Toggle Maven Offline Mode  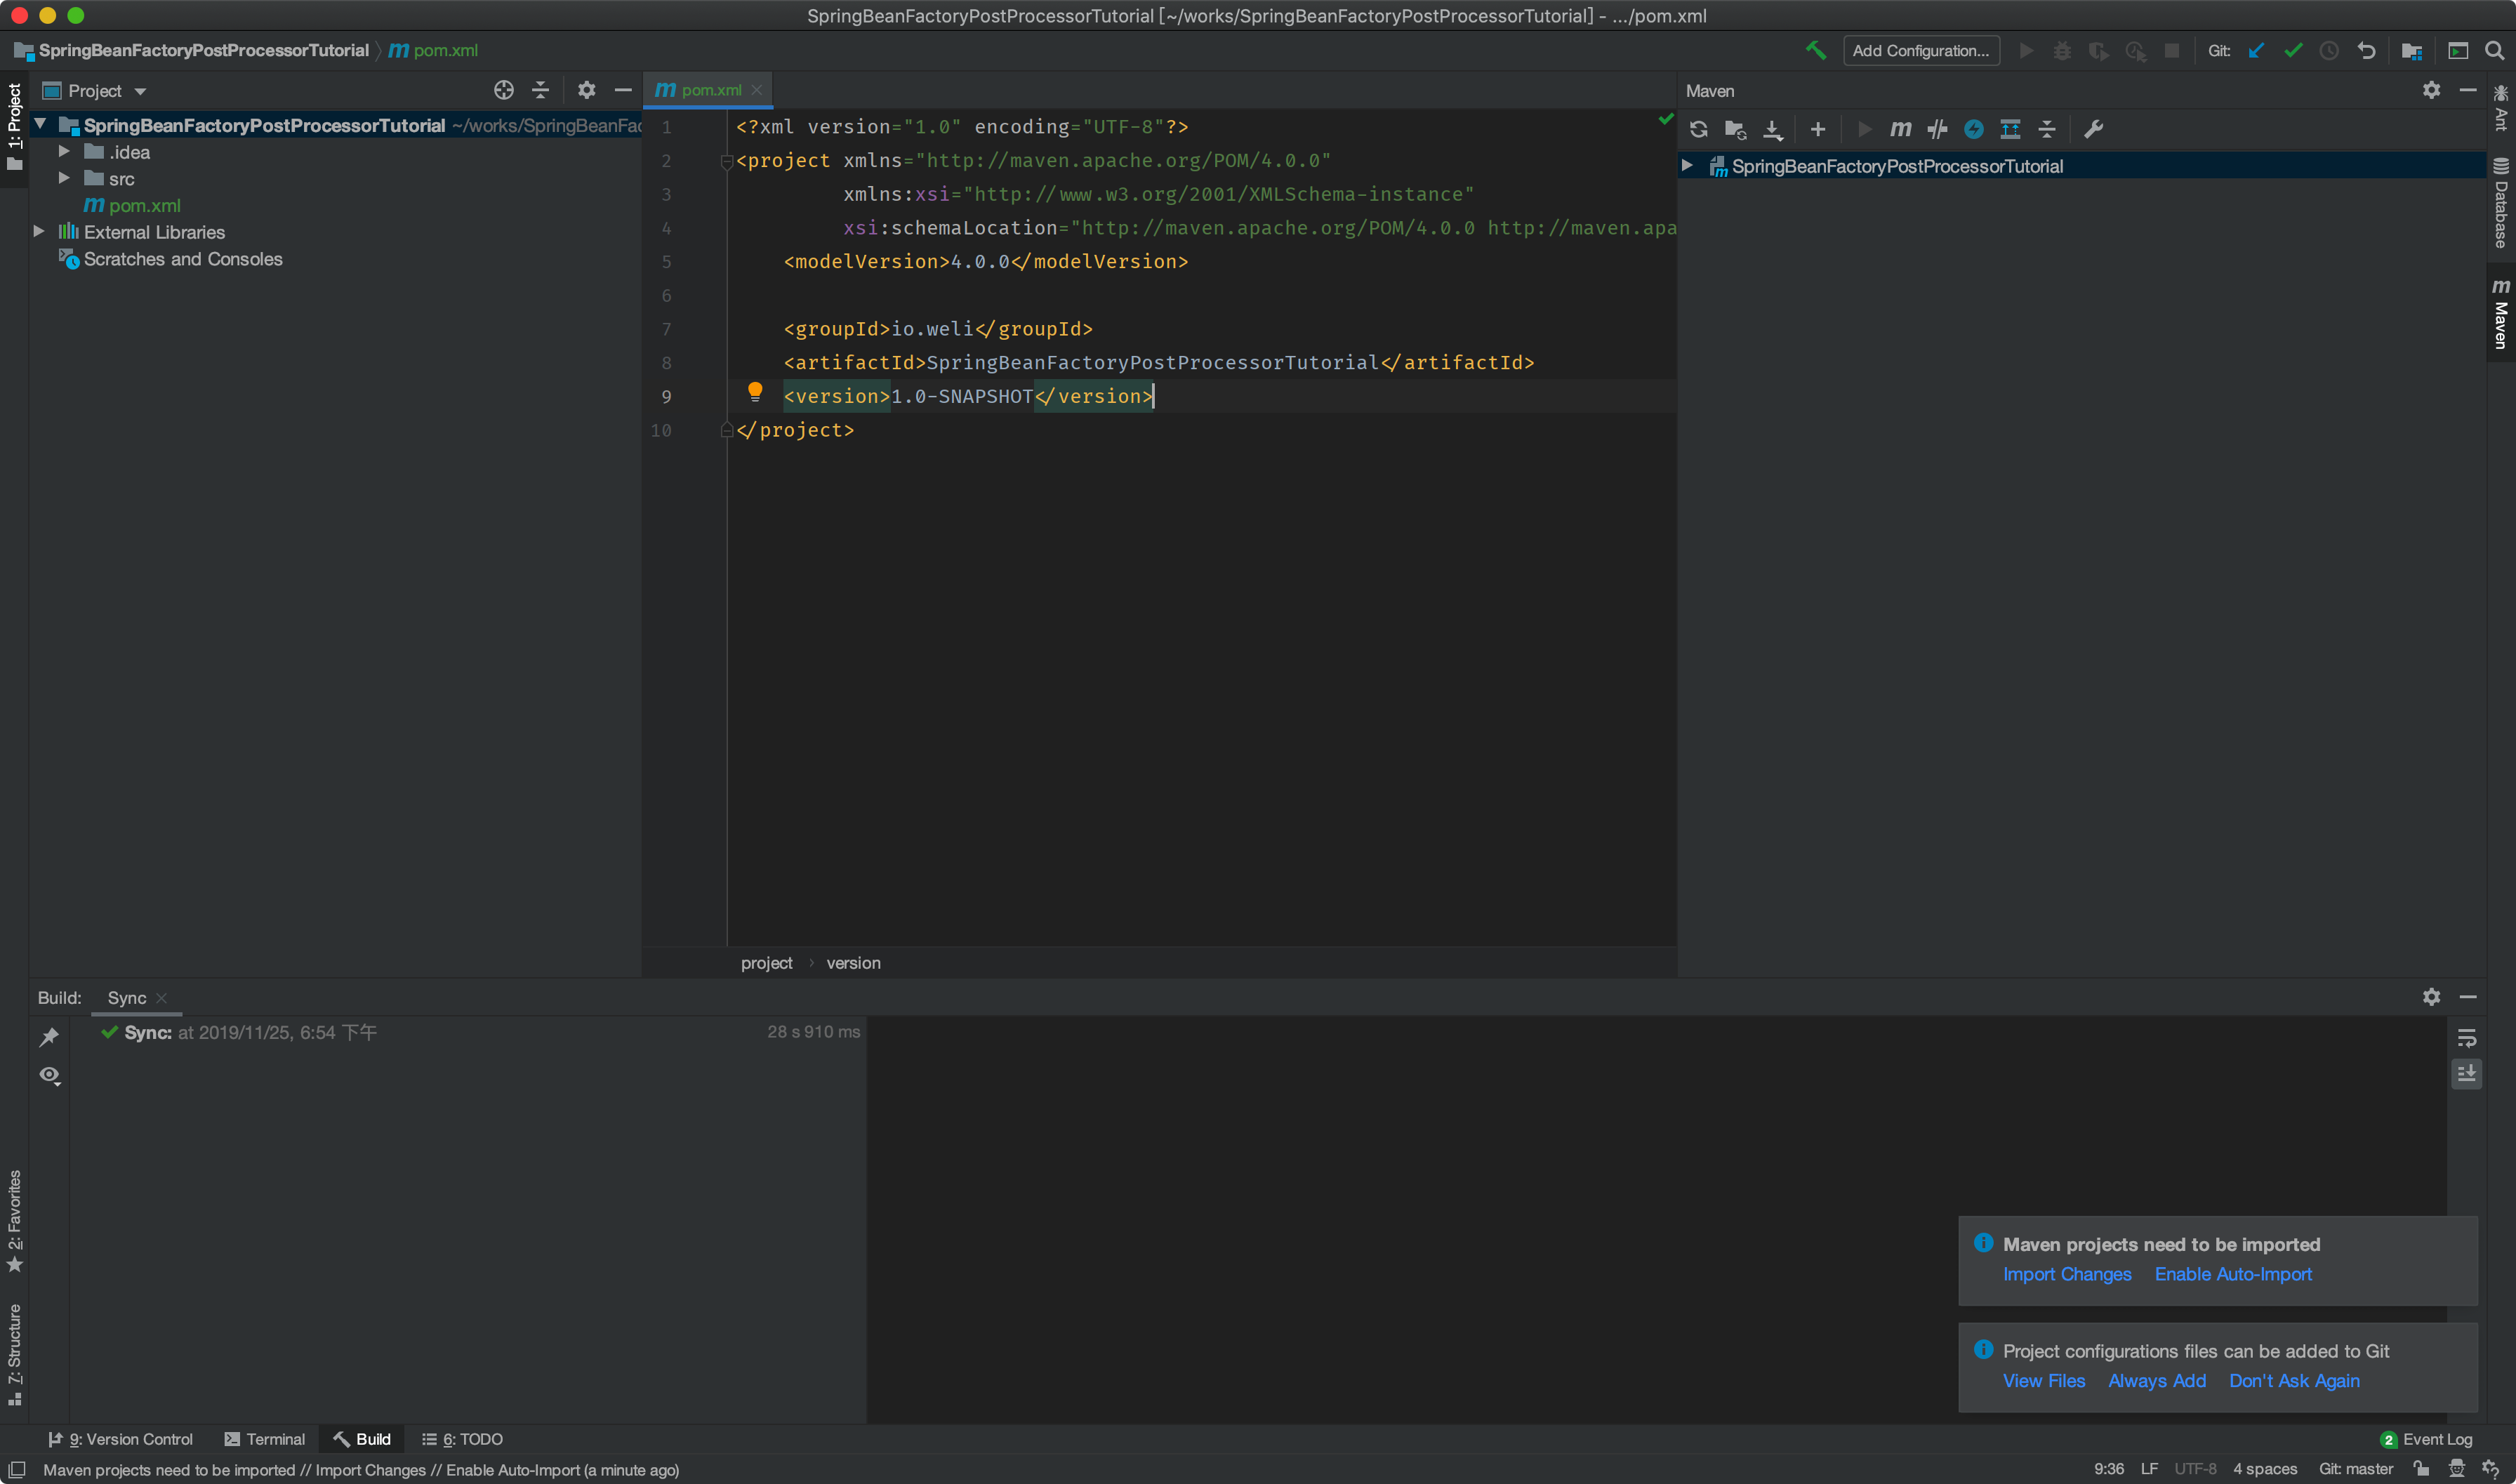(1937, 129)
